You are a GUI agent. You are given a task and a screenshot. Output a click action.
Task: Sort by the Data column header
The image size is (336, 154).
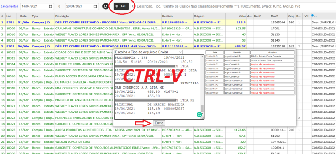tap(24, 16)
